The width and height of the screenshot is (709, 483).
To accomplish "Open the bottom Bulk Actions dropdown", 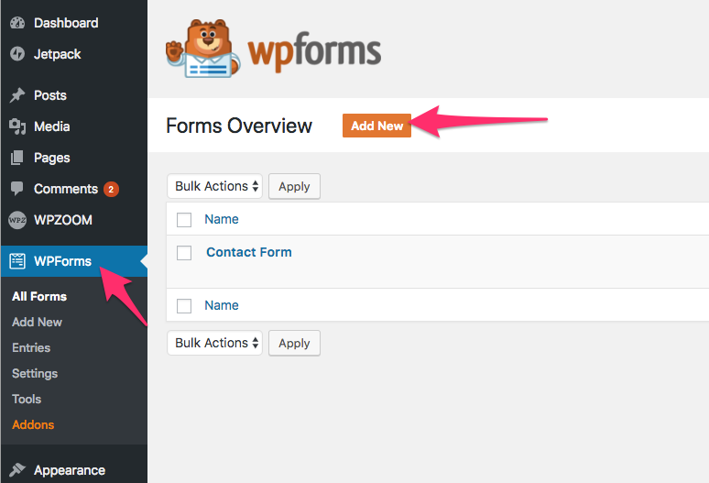I will pyautogui.click(x=214, y=343).
